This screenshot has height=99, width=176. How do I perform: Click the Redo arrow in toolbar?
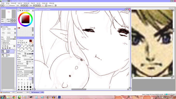coord(3,5)
